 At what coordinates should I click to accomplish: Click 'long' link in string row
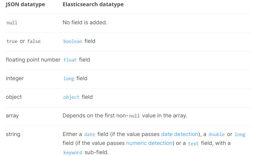(x=240, y=134)
